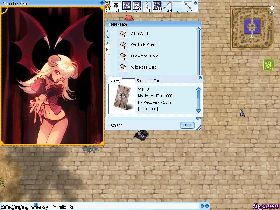
Task: Click the leaf item hotkey slot
Action: tap(117, 6)
